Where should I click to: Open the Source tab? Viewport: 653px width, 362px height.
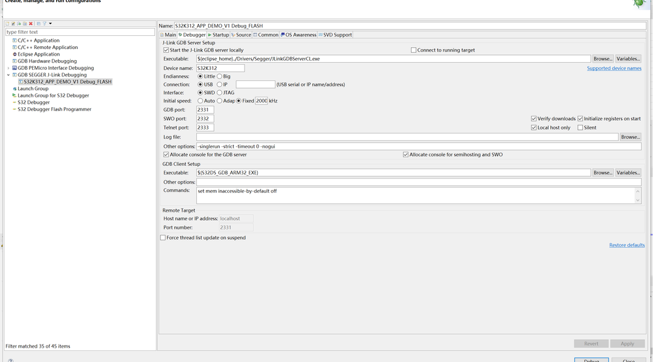[x=241, y=35]
